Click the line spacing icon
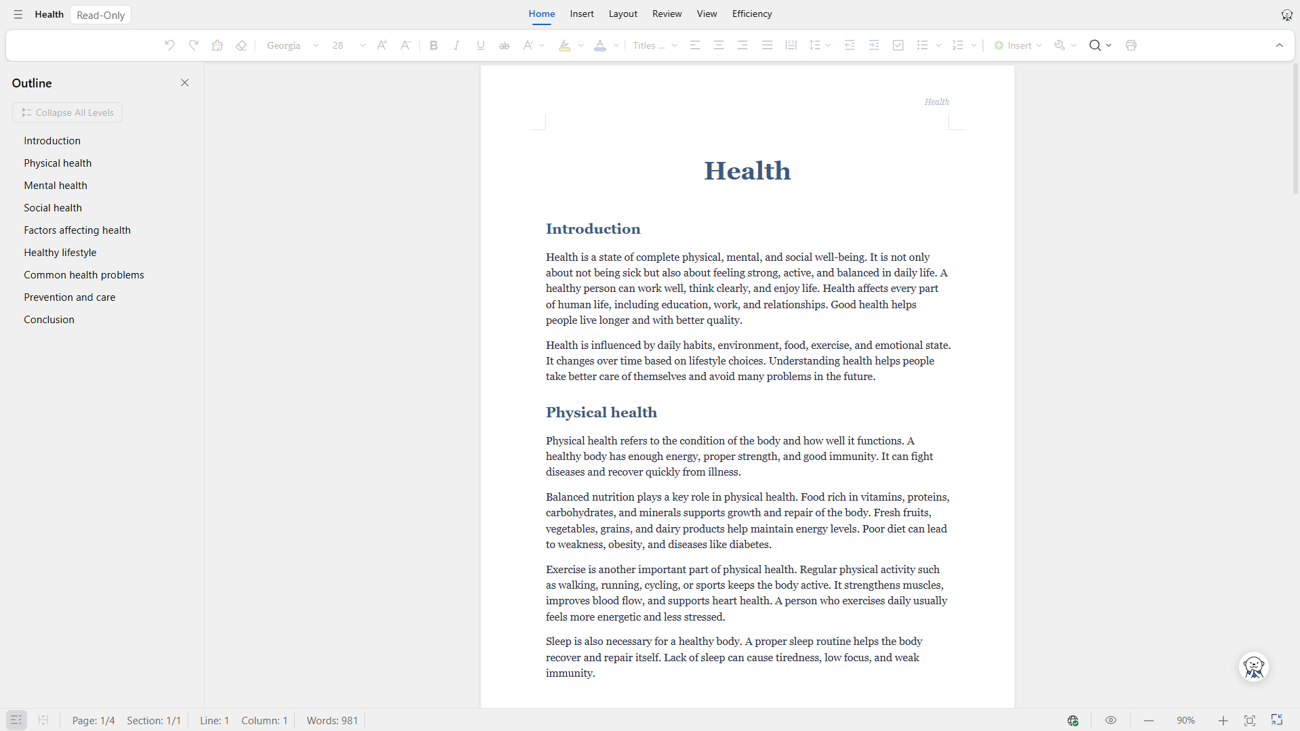 tap(815, 45)
